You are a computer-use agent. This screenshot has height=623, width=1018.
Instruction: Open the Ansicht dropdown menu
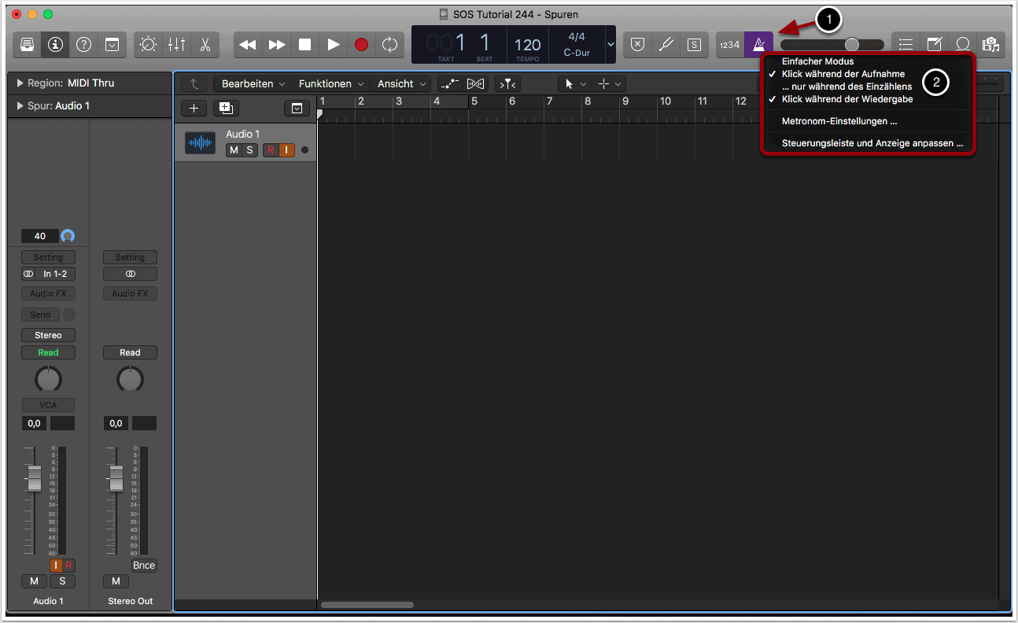[401, 83]
